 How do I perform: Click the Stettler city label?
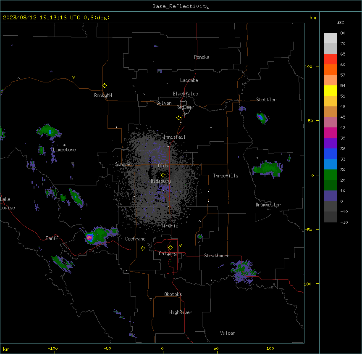point(266,100)
